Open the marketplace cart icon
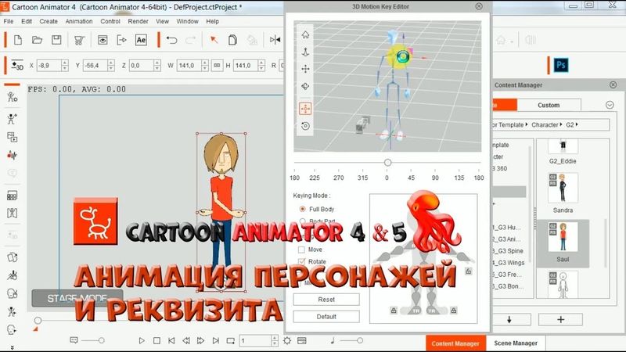Screen dimensions: 626x352 tap(79, 40)
